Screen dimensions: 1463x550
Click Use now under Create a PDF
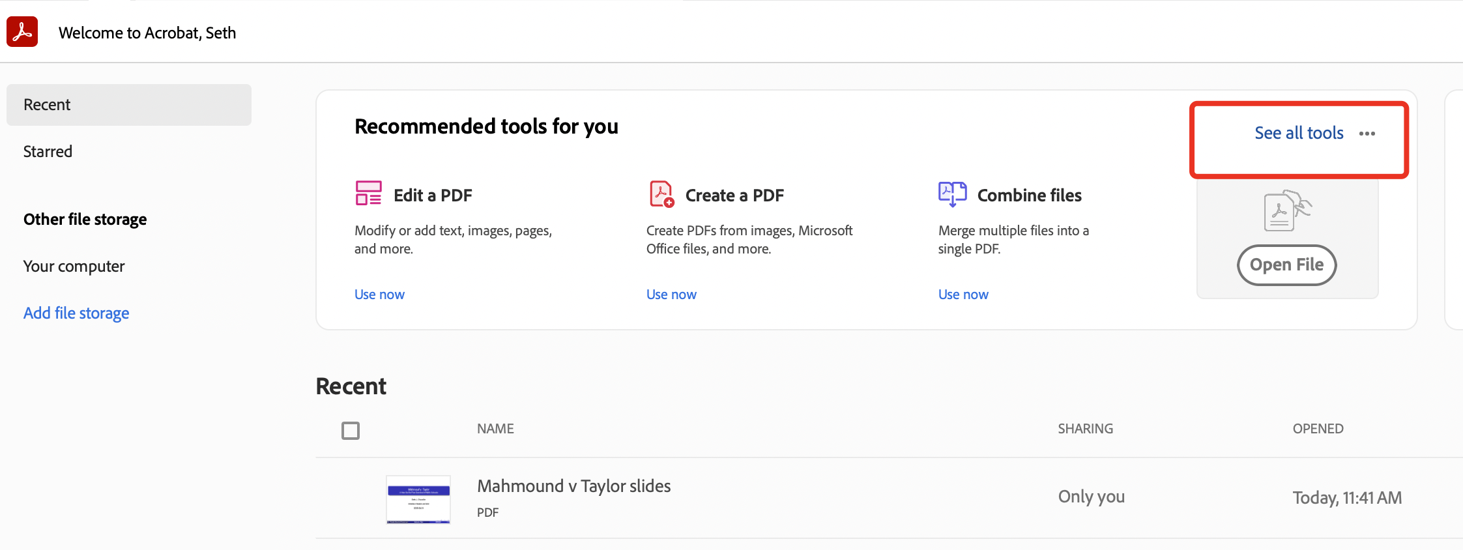tap(671, 295)
